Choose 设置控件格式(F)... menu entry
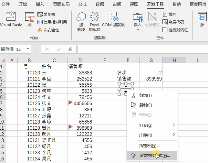 point(152,156)
